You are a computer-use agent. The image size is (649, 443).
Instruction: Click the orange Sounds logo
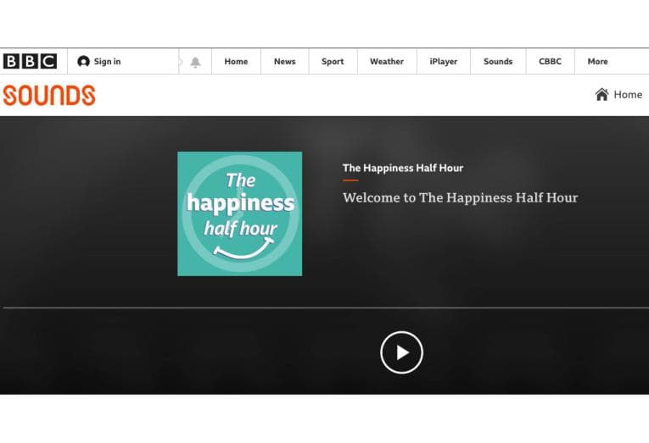point(49,96)
